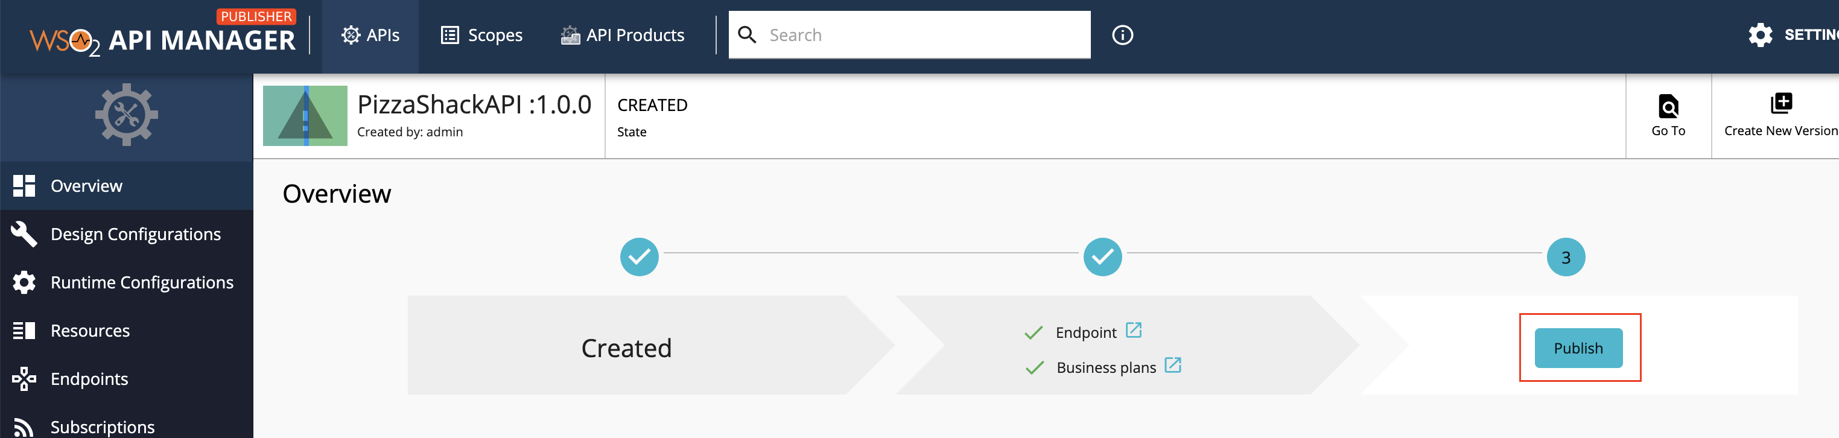Open the Design Configurations sidebar icon
This screenshot has width=1839, height=438.
pos(24,234)
